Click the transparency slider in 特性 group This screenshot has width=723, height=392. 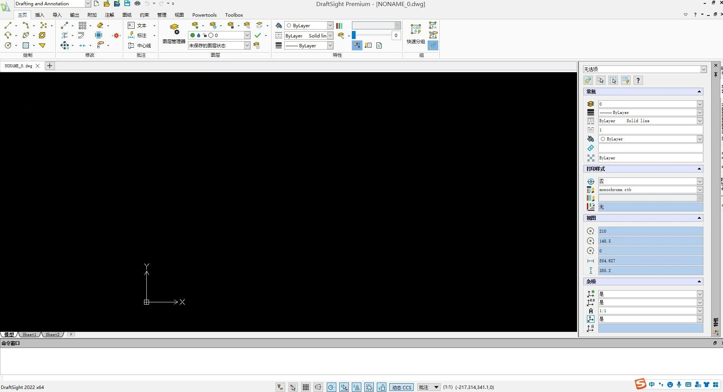[372, 35]
